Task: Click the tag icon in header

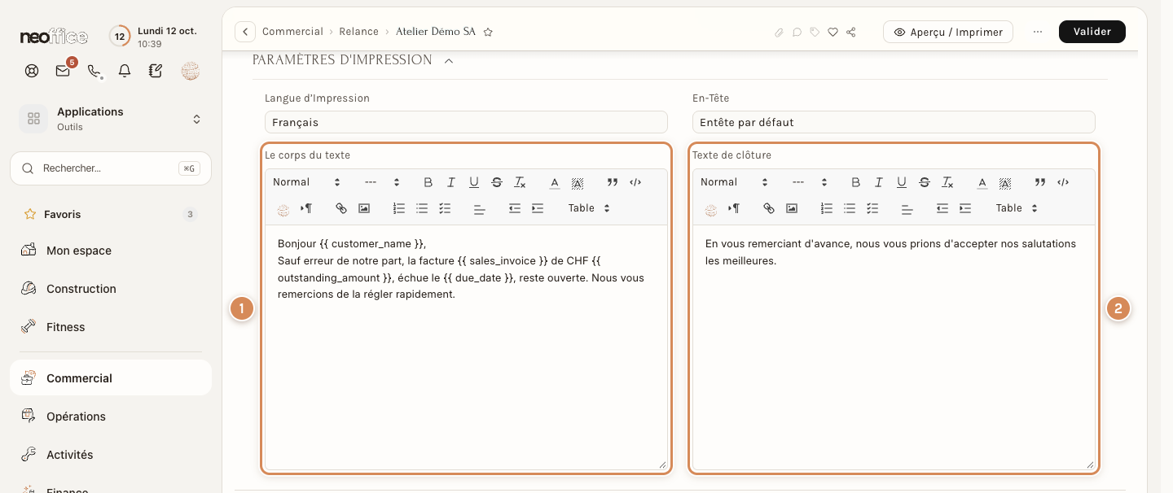Action: click(x=815, y=33)
